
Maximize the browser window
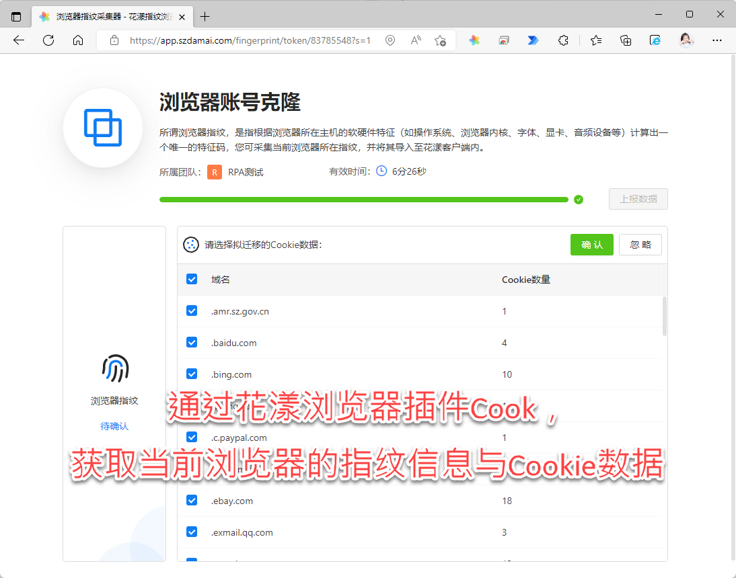(x=690, y=15)
